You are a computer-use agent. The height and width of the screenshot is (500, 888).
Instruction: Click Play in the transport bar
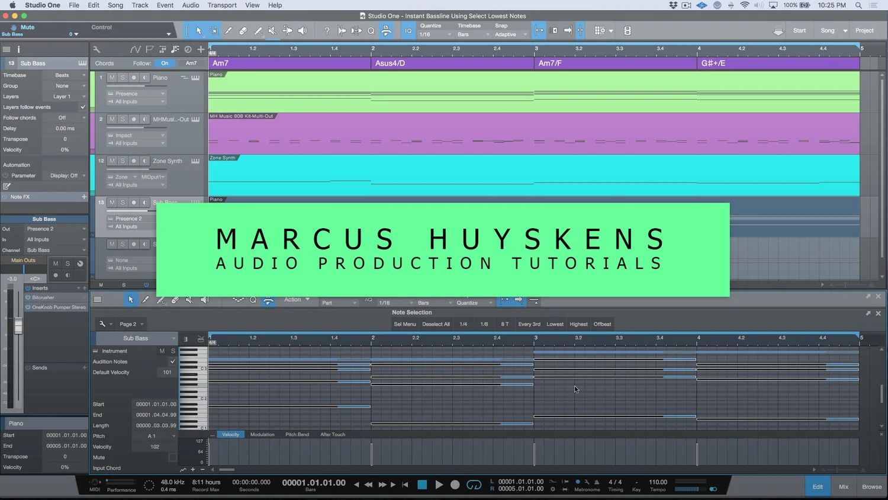[439, 485]
